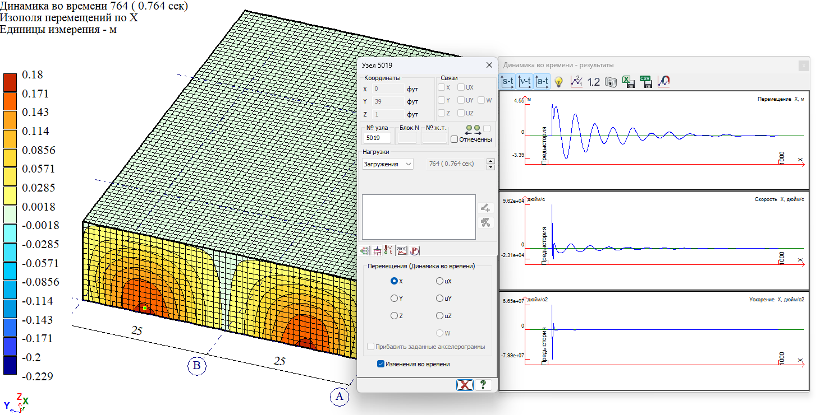
Task: Click the light bulb icon
Action: 558,82
